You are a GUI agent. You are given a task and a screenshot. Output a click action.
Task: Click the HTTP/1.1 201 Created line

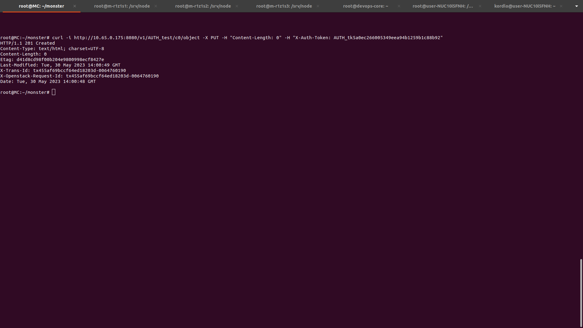tap(28, 43)
